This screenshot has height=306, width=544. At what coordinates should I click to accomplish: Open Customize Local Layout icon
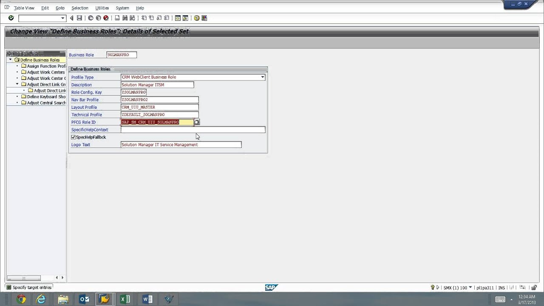point(204,18)
